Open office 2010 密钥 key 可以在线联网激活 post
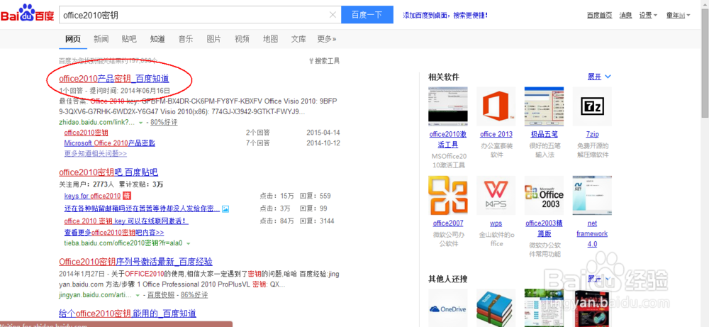Viewport: 709px width, 327px height. [126, 221]
